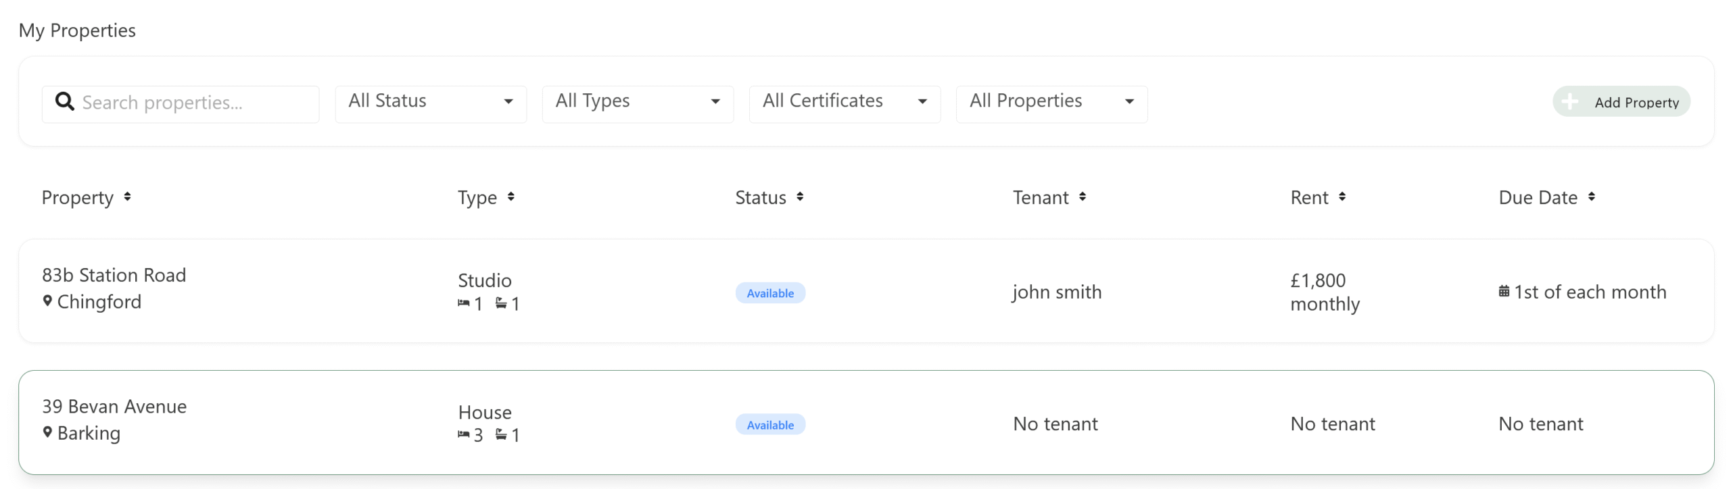Open the All Certificates dropdown
Screen dimensions: 1731x489
[845, 102]
